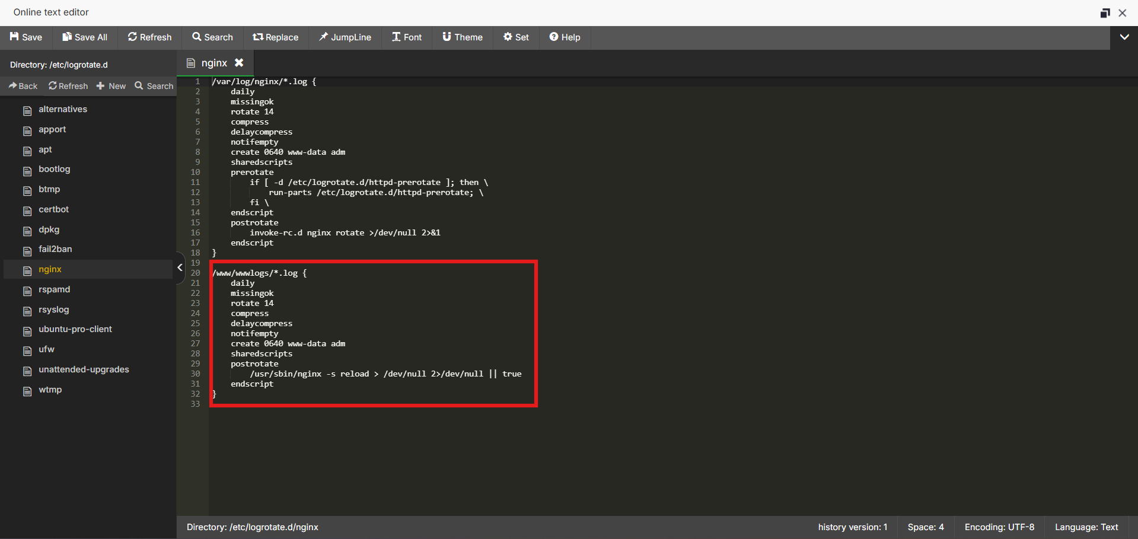
Task: Open Theme selection
Action: 463,37
